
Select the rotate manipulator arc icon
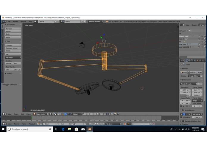(x=68, y=114)
